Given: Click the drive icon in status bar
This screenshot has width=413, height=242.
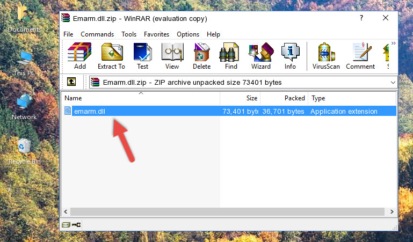Looking at the screenshot, I should click(66, 225).
